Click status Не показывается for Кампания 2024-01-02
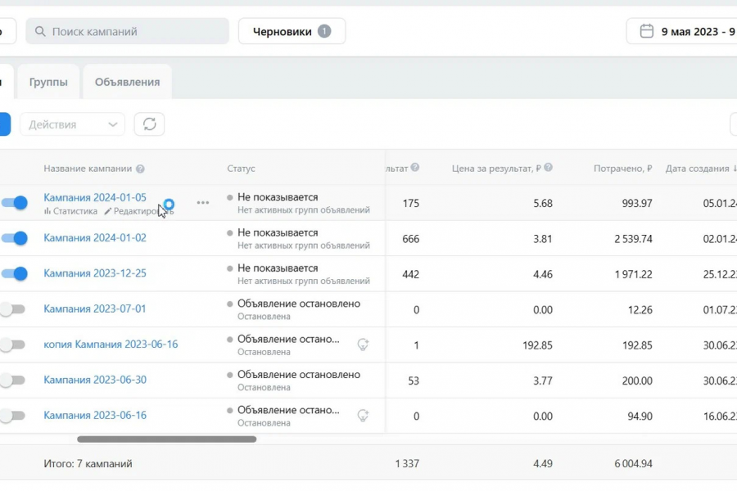Viewport: 737px width, 491px height. (x=278, y=232)
